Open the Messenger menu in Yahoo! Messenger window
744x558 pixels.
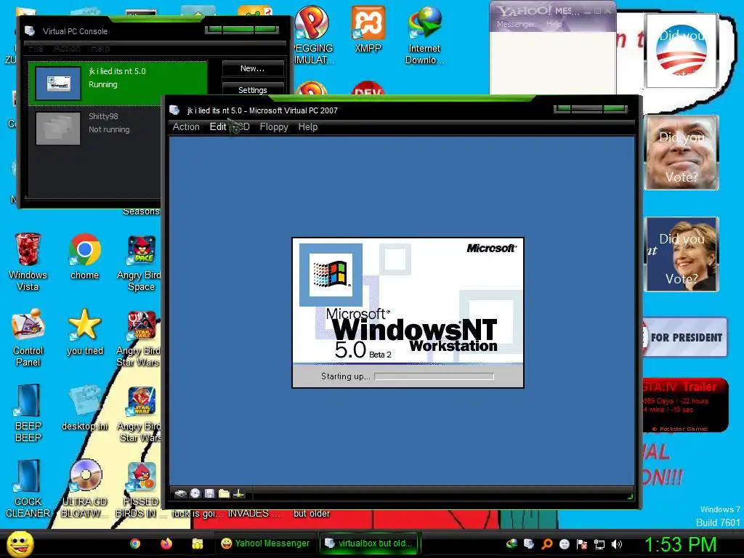click(x=515, y=24)
